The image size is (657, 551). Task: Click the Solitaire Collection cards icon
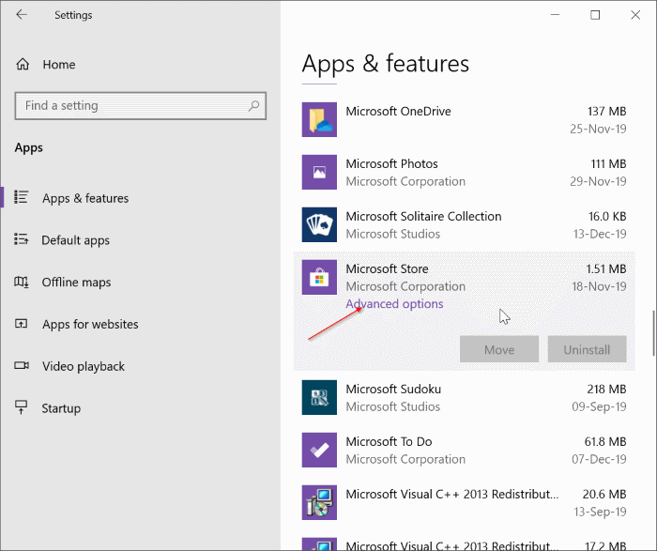(x=319, y=224)
